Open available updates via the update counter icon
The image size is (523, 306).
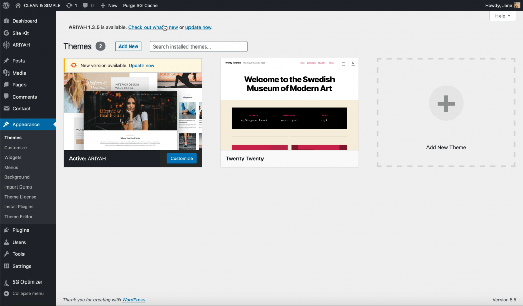tap(69, 5)
